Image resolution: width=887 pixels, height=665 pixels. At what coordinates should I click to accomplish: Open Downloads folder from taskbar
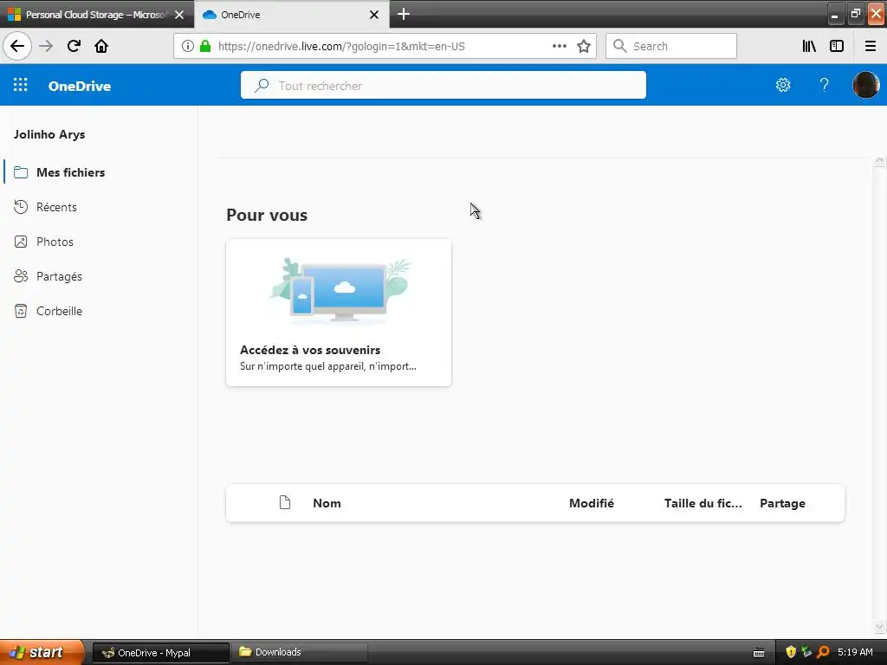tap(299, 652)
